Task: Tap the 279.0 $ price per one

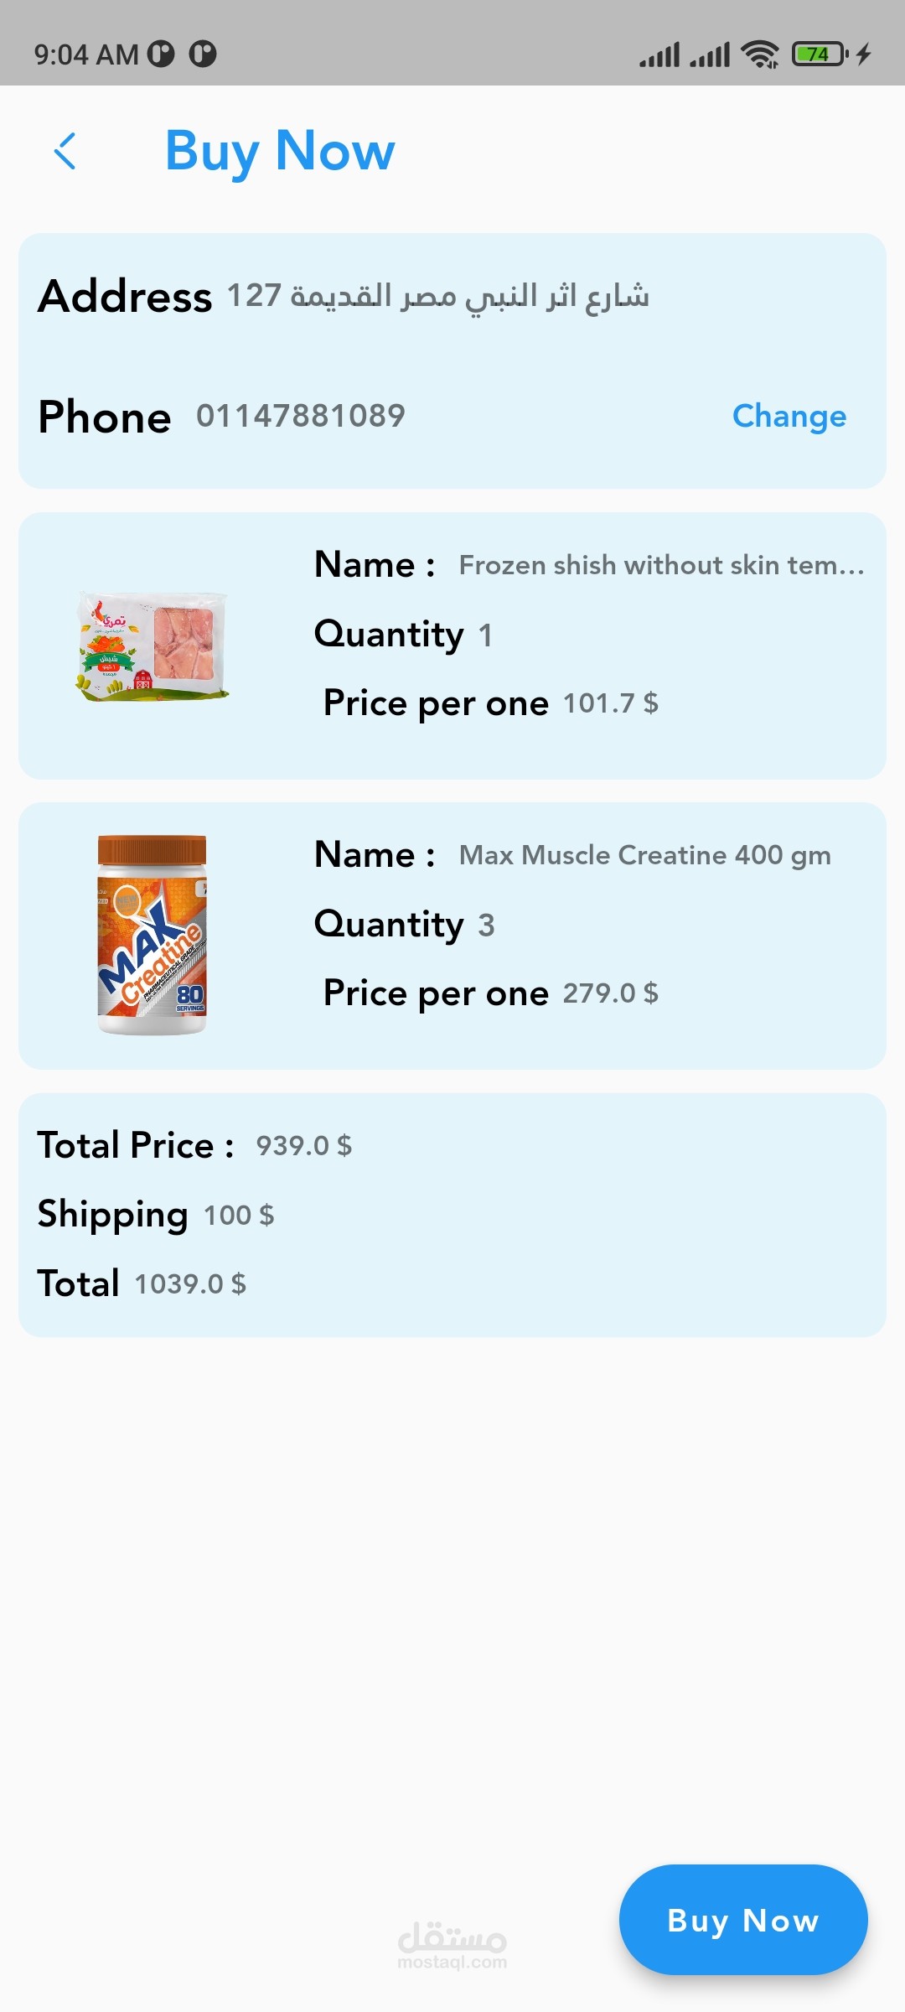Action: 610,993
